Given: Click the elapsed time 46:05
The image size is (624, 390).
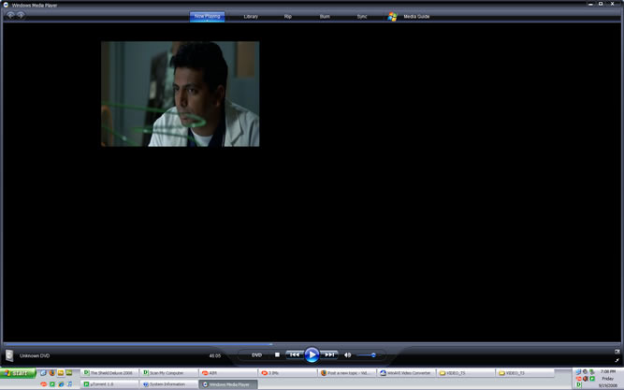Looking at the screenshot, I should pyautogui.click(x=215, y=355).
